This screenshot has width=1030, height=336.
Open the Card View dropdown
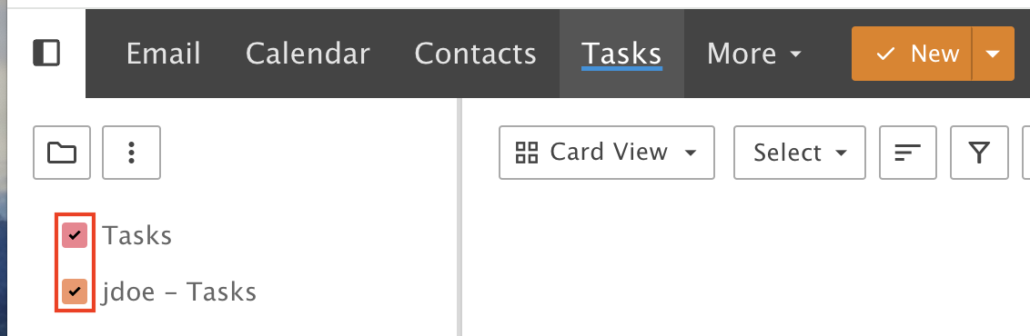[607, 153]
